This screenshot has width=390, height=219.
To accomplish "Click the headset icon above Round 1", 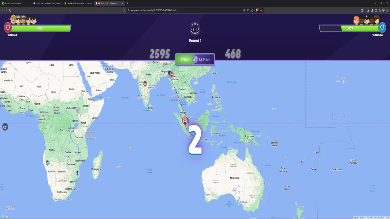I will pyautogui.click(x=195, y=29).
